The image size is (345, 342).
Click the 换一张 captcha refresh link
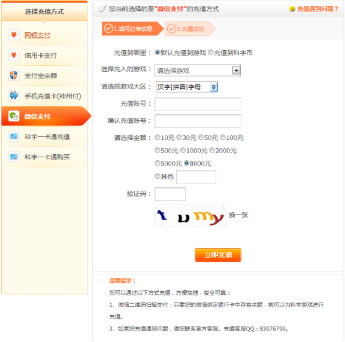click(x=238, y=215)
